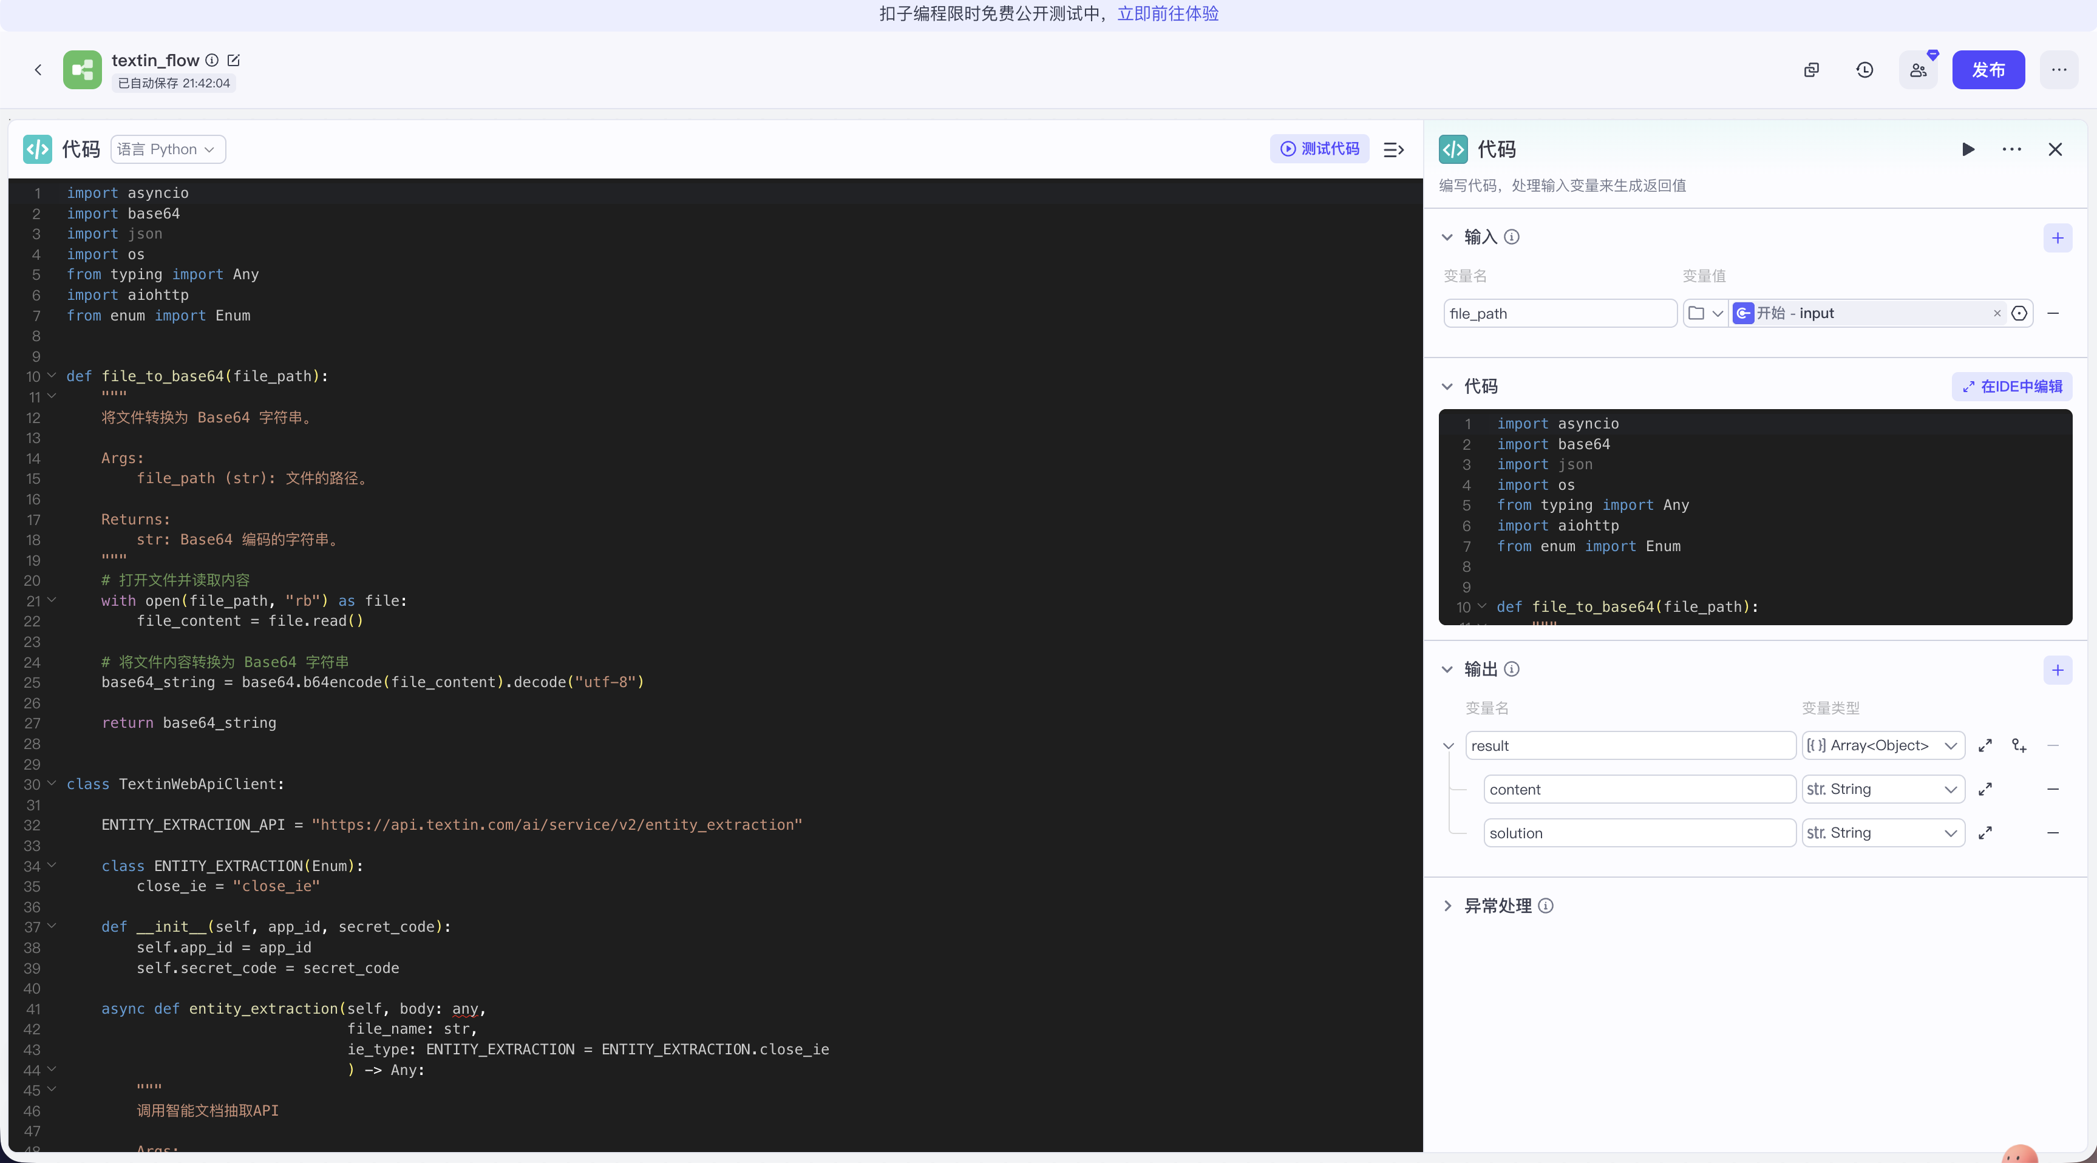Collapse the 输入 section
The image size is (2097, 1163).
click(x=1447, y=237)
